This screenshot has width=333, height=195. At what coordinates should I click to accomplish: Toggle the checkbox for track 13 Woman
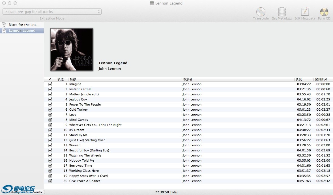50,145
